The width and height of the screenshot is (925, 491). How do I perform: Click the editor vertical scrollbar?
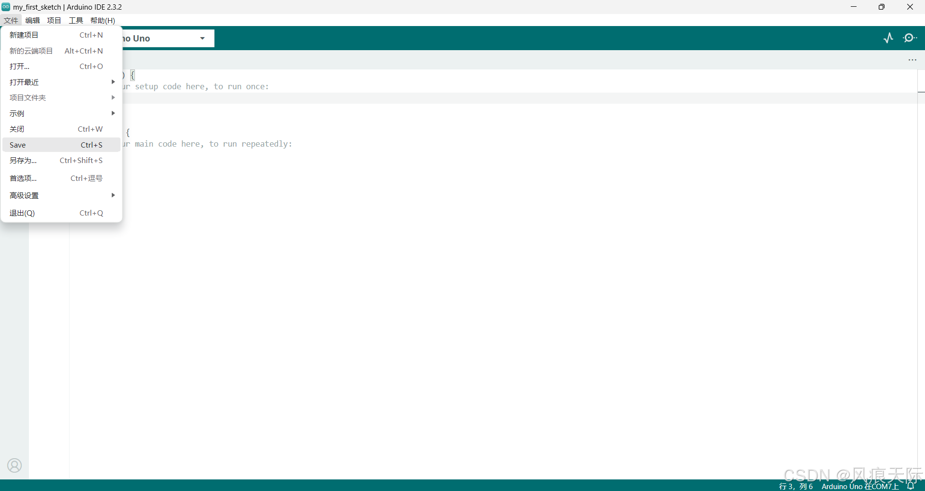(x=921, y=274)
